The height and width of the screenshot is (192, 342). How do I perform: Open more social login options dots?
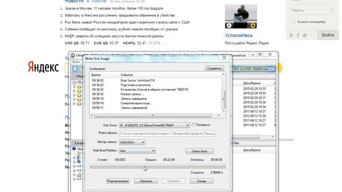312,35
